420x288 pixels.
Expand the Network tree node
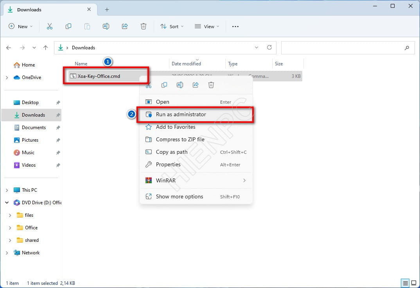click(x=7, y=253)
